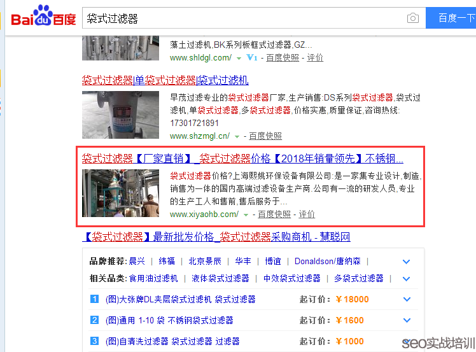The image size is (476, 352).
Task: Open 袋式过滤器|单袋式过滤器|袋式过滤机 result title
Action: click(165, 80)
